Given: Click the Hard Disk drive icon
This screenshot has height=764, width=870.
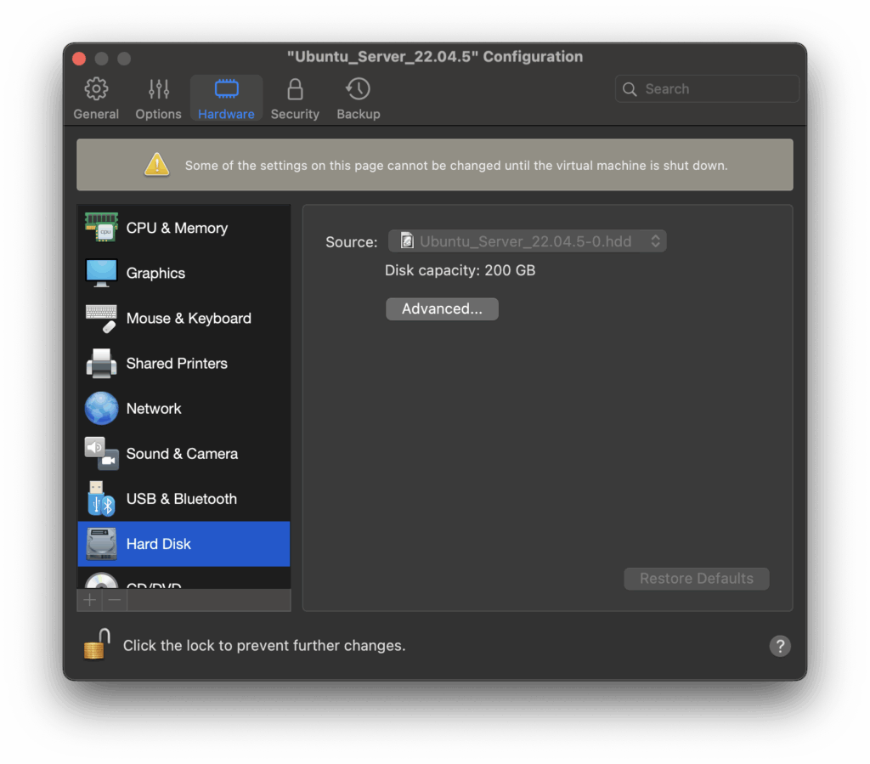Looking at the screenshot, I should click(102, 544).
